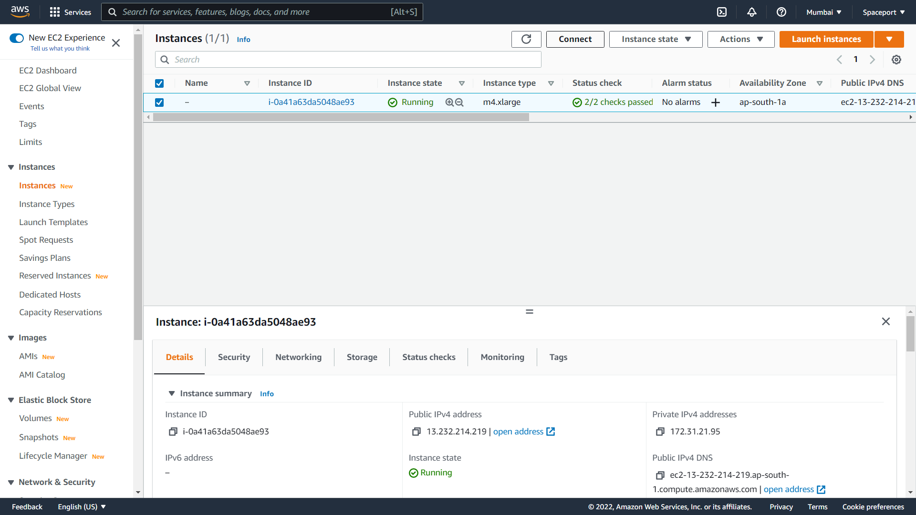916x515 pixels.
Task: Switch to the Monitoring tab
Action: [502, 357]
